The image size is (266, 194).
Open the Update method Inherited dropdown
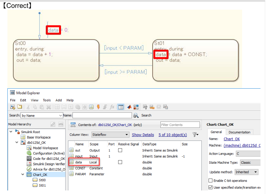(x=247, y=172)
